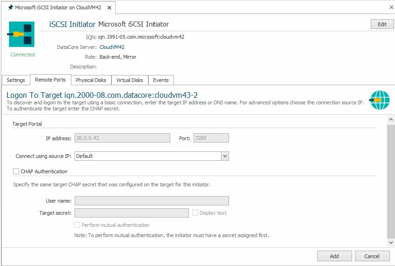Click the pin icon on document tab

tap(10, 7)
